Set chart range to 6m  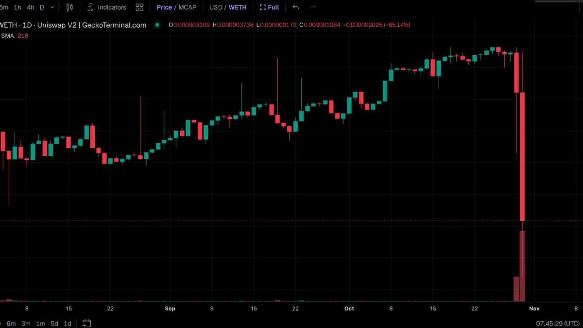point(11,324)
